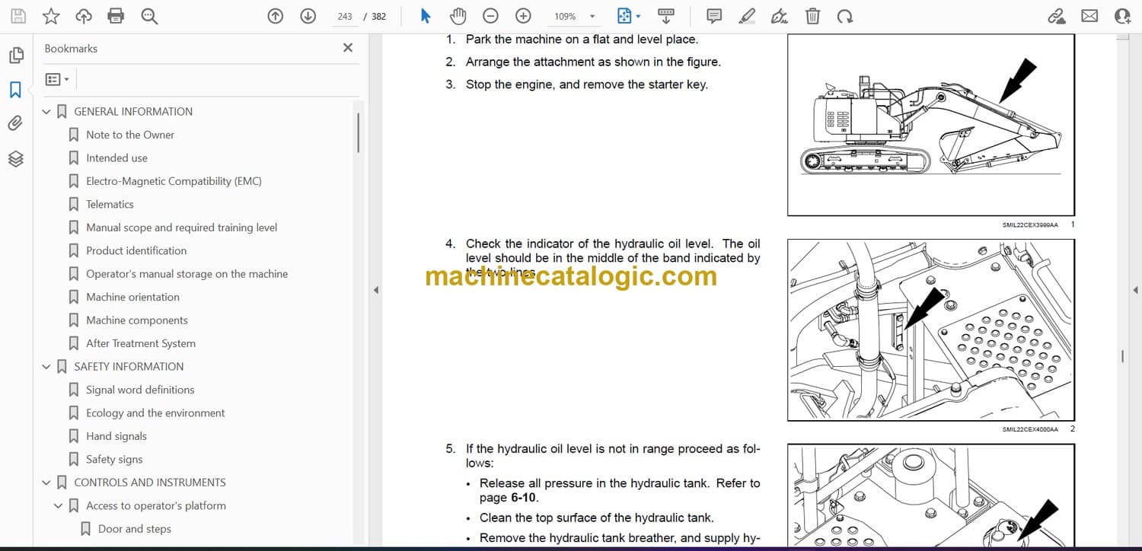Jump to the Note to the Owner bookmark

coord(130,135)
